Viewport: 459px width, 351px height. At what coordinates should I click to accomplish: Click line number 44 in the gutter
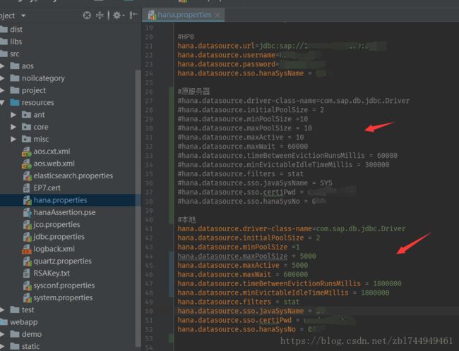[149, 257]
